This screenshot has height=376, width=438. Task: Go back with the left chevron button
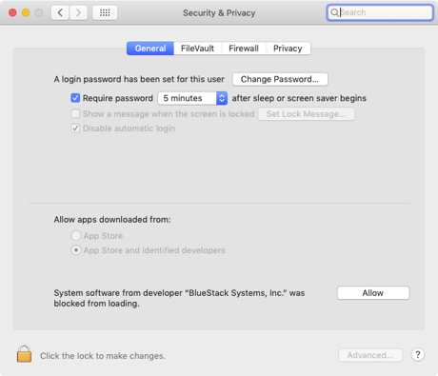(x=60, y=12)
